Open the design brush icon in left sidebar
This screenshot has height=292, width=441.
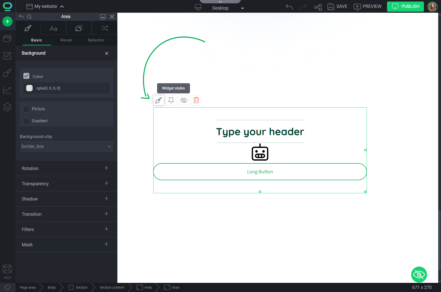(7, 73)
